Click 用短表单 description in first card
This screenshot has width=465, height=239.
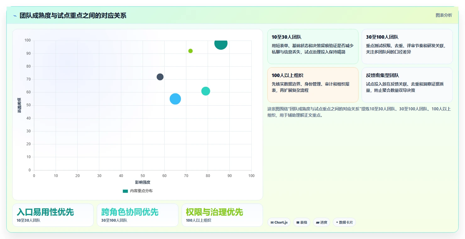313,49
